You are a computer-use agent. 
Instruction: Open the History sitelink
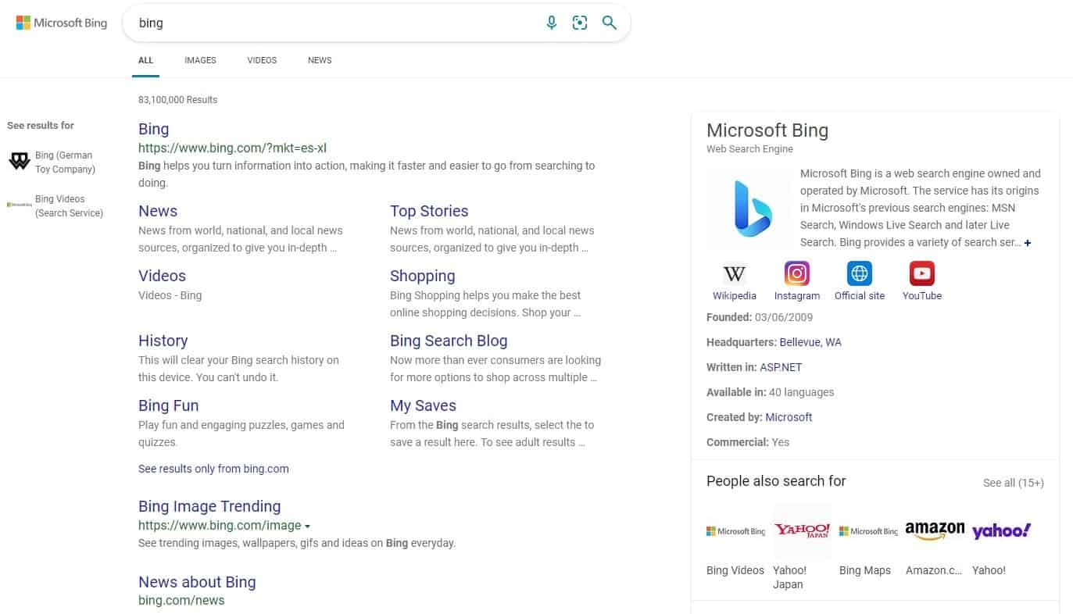(x=163, y=341)
